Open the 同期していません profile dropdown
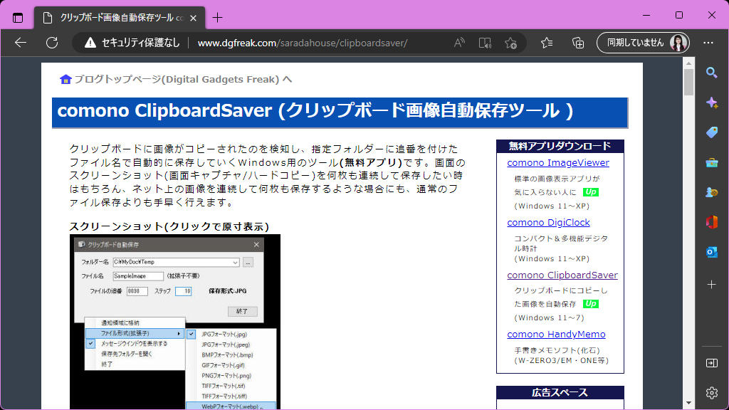 [x=643, y=43]
